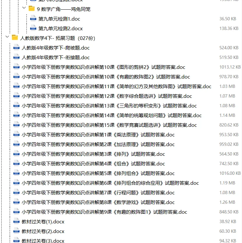Click the 1.26 MB size value
This screenshot has height=243, width=242.
pos(227,202)
